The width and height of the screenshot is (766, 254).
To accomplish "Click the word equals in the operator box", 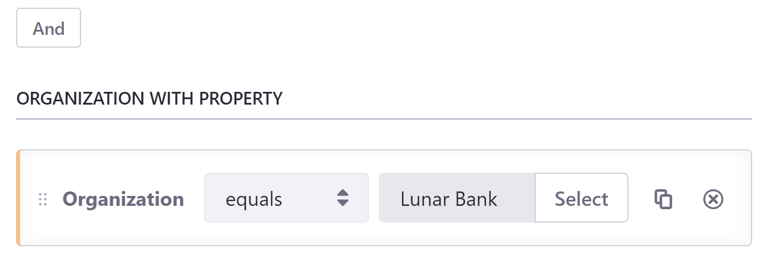I will click(254, 199).
